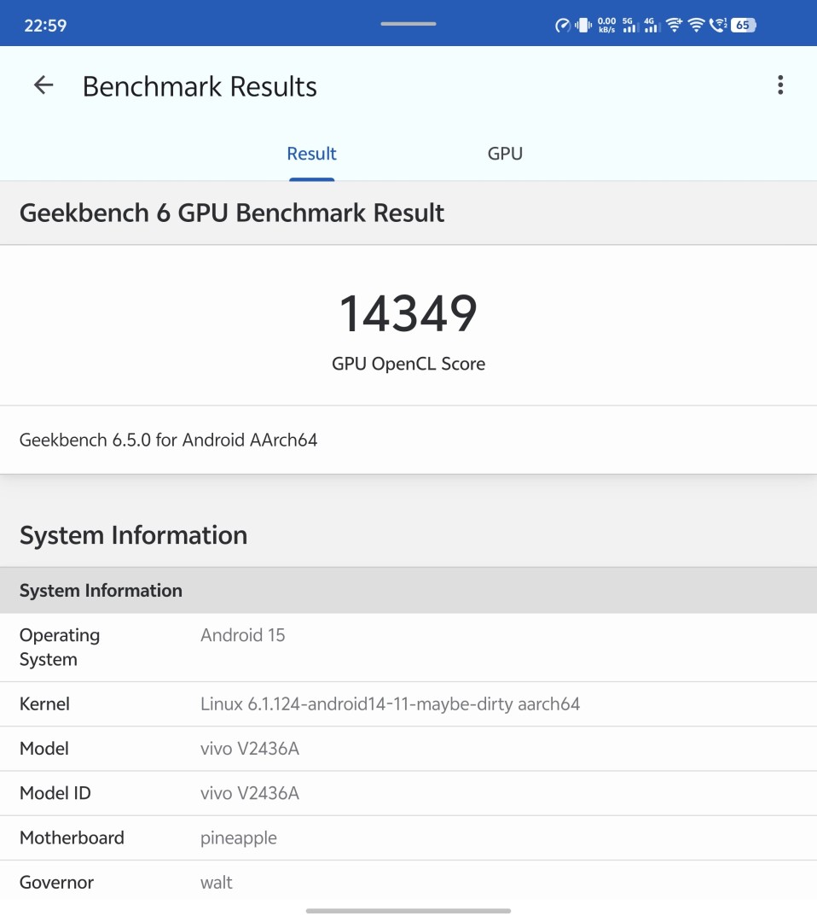This screenshot has width=817, height=922.
Task: Tap the Wi-Fi calling phone icon
Action: click(x=717, y=26)
